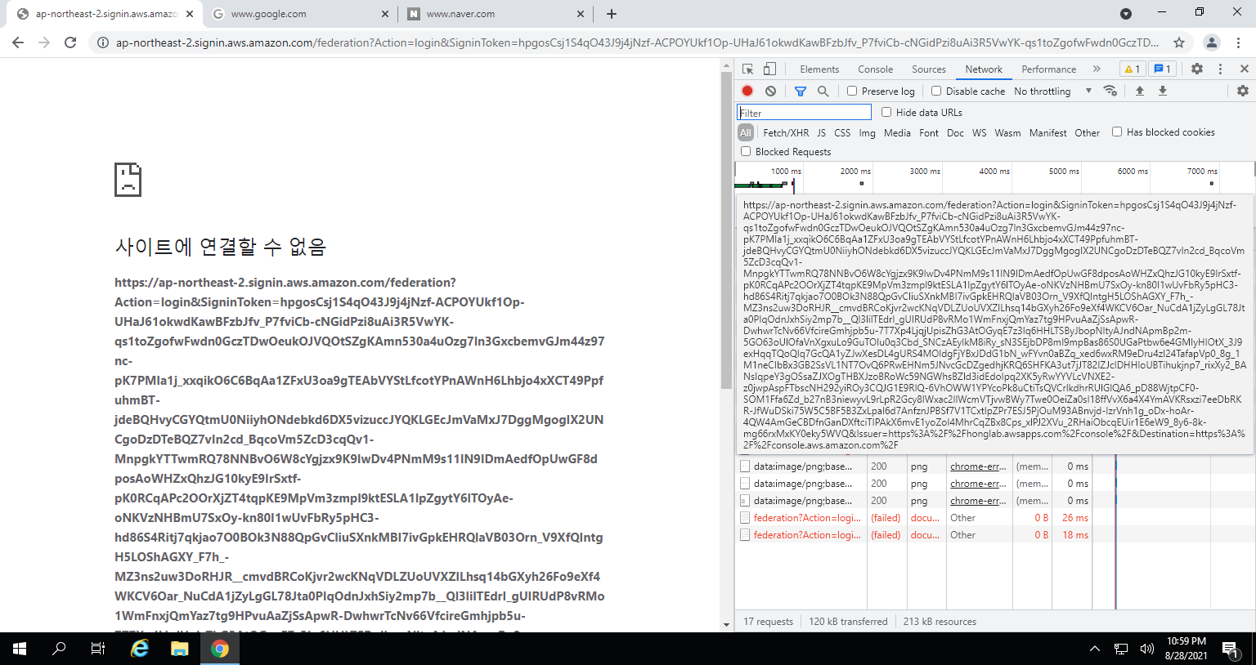Viewport: 1256px width, 665px height.
Task: Open network search with the magnifier icon
Action: pos(823,91)
